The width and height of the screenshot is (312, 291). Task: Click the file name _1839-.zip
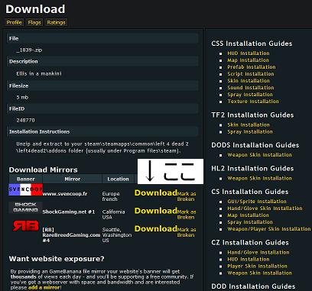[29, 50]
